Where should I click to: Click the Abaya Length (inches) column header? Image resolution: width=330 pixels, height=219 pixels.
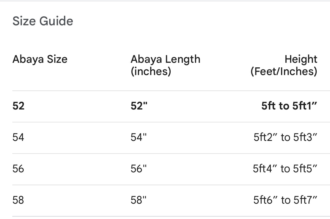165,65
